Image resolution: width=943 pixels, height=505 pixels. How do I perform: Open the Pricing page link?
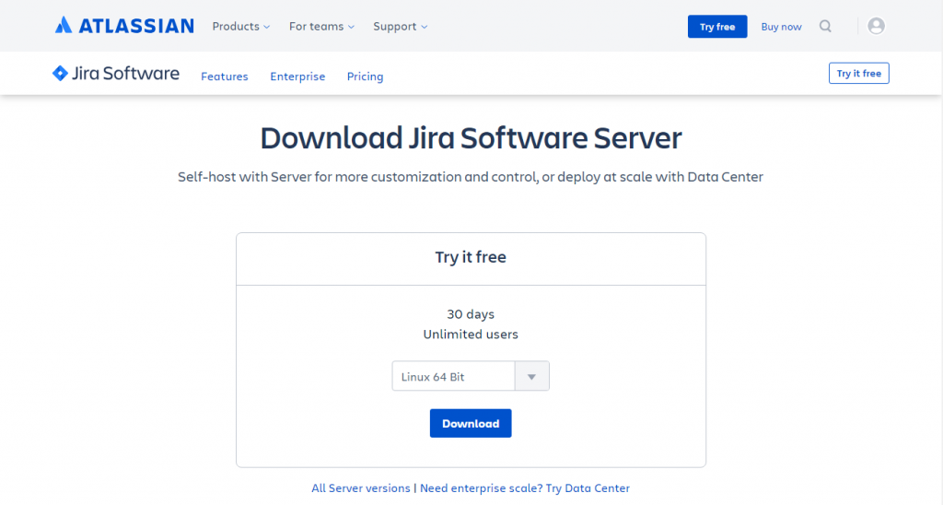[365, 76]
